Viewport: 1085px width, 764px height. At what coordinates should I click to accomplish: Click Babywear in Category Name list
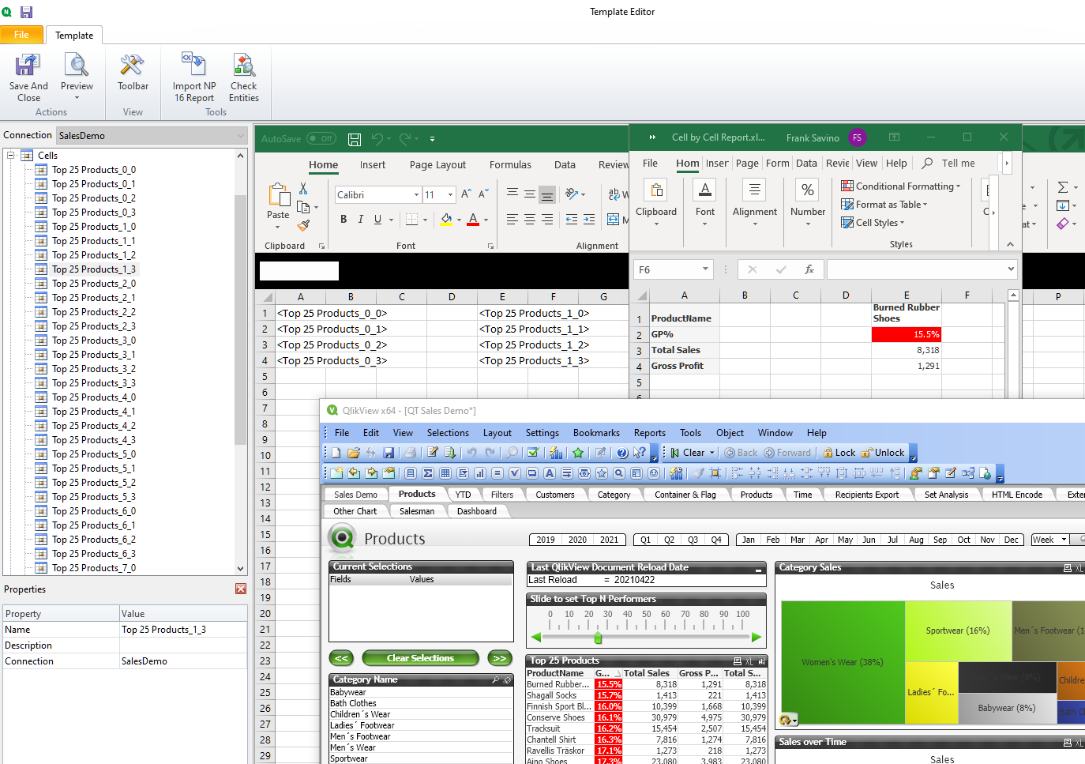[x=348, y=692]
